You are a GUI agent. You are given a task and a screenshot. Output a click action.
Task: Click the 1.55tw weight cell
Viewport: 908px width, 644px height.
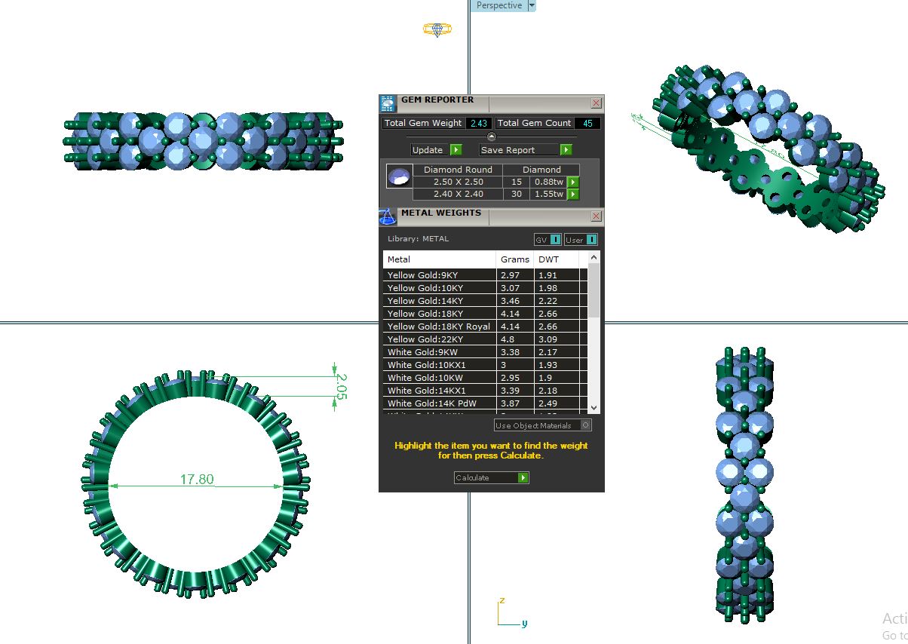(548, 194)
